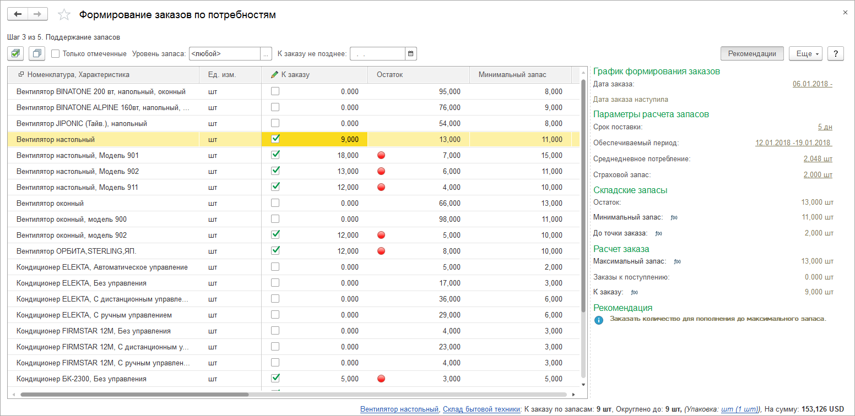Add form to favorites with the star icon
Screen dimensions: 855x416
64,15
